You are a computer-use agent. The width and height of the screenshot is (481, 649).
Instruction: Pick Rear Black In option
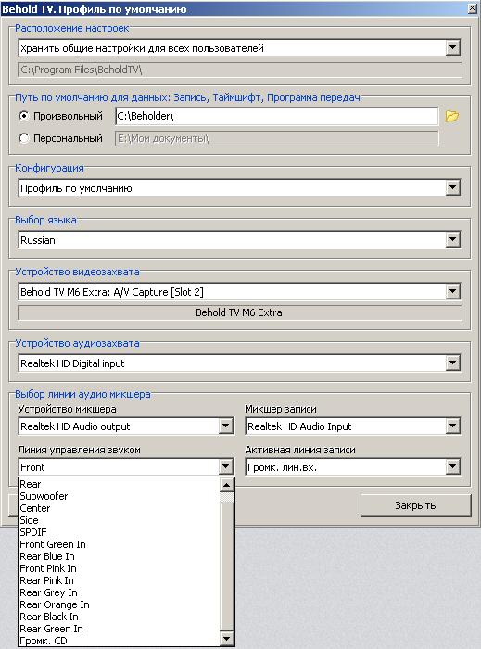coord(120,617)
